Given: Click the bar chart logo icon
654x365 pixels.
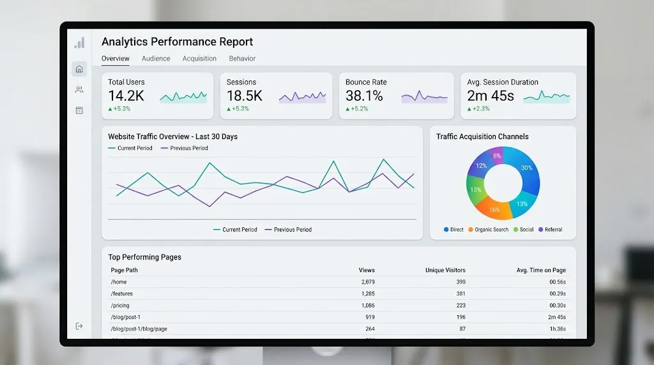Looking at the screenshot, I should click(x=79, y=43).
